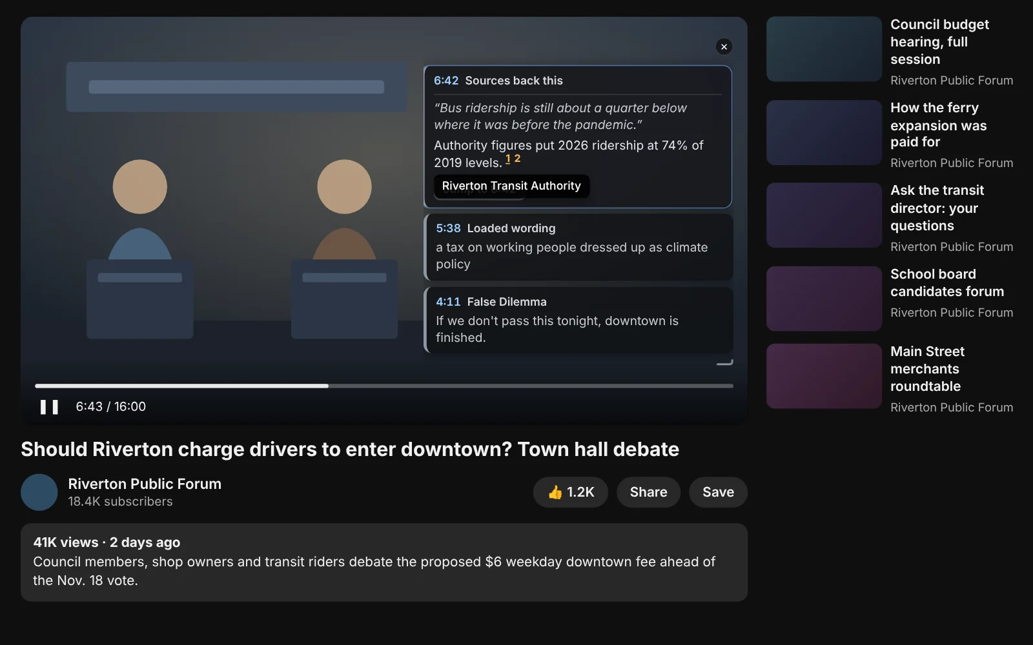
Task: Open citation 1 after '2019 levels.'
Action: tap(508, 159)
